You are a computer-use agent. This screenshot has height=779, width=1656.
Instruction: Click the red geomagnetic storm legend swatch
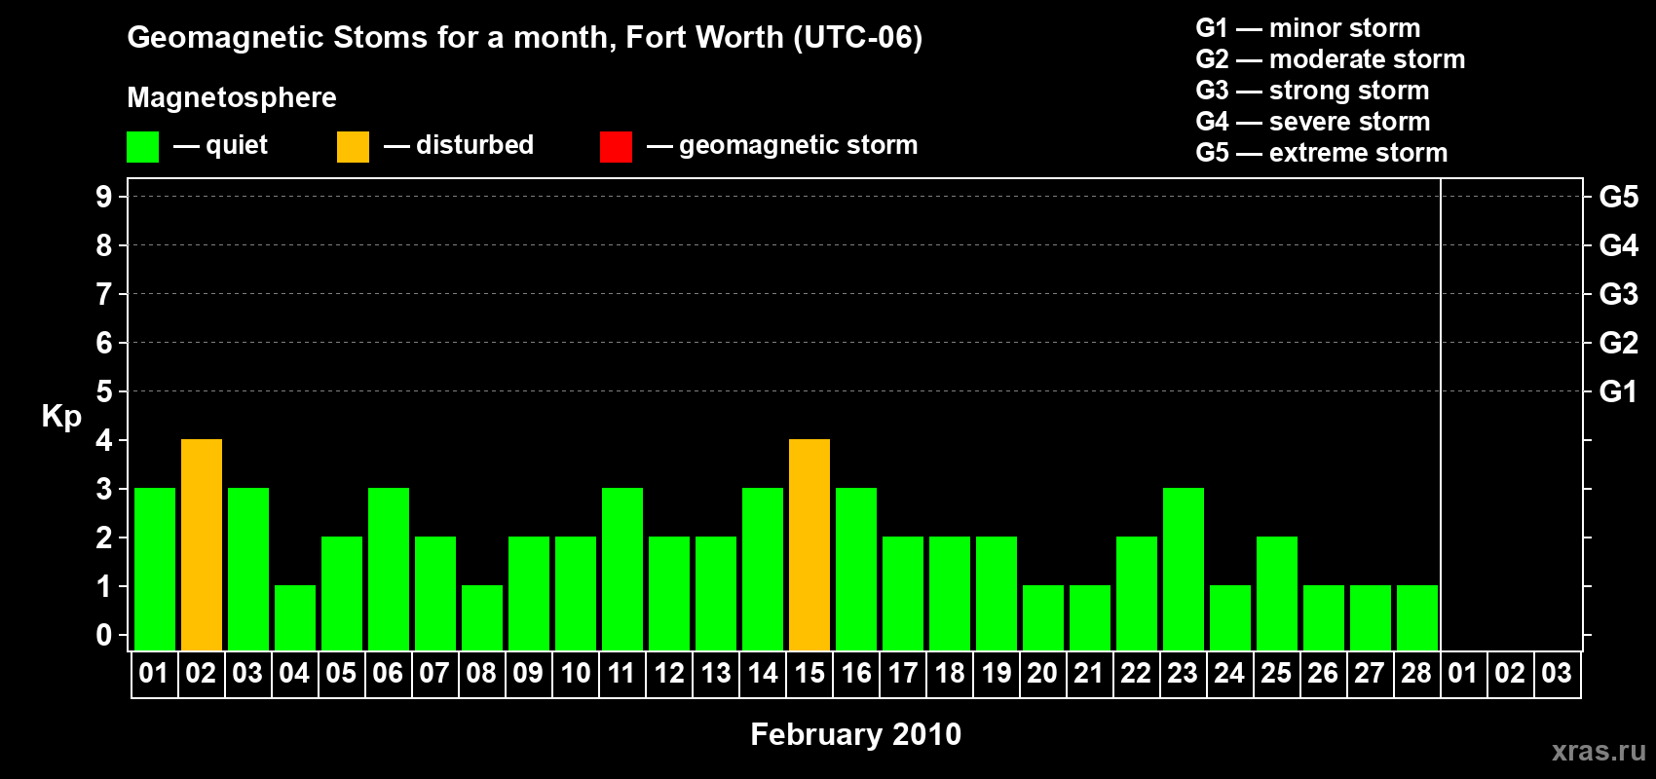(616, 147)
